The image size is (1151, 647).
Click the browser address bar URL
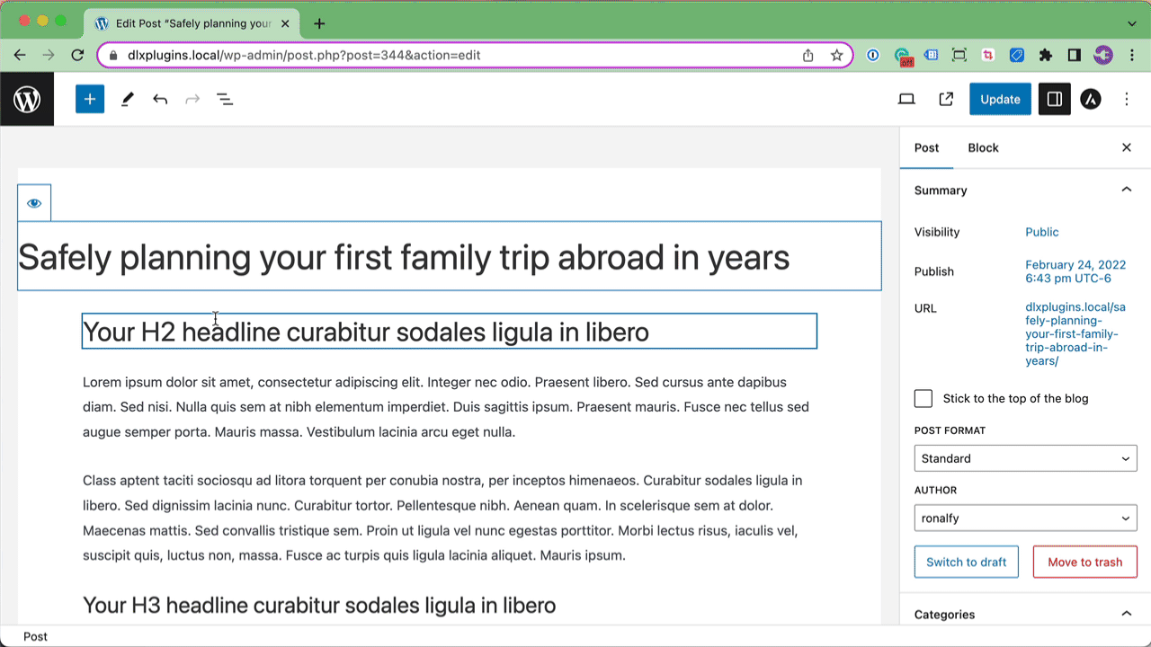304,55
